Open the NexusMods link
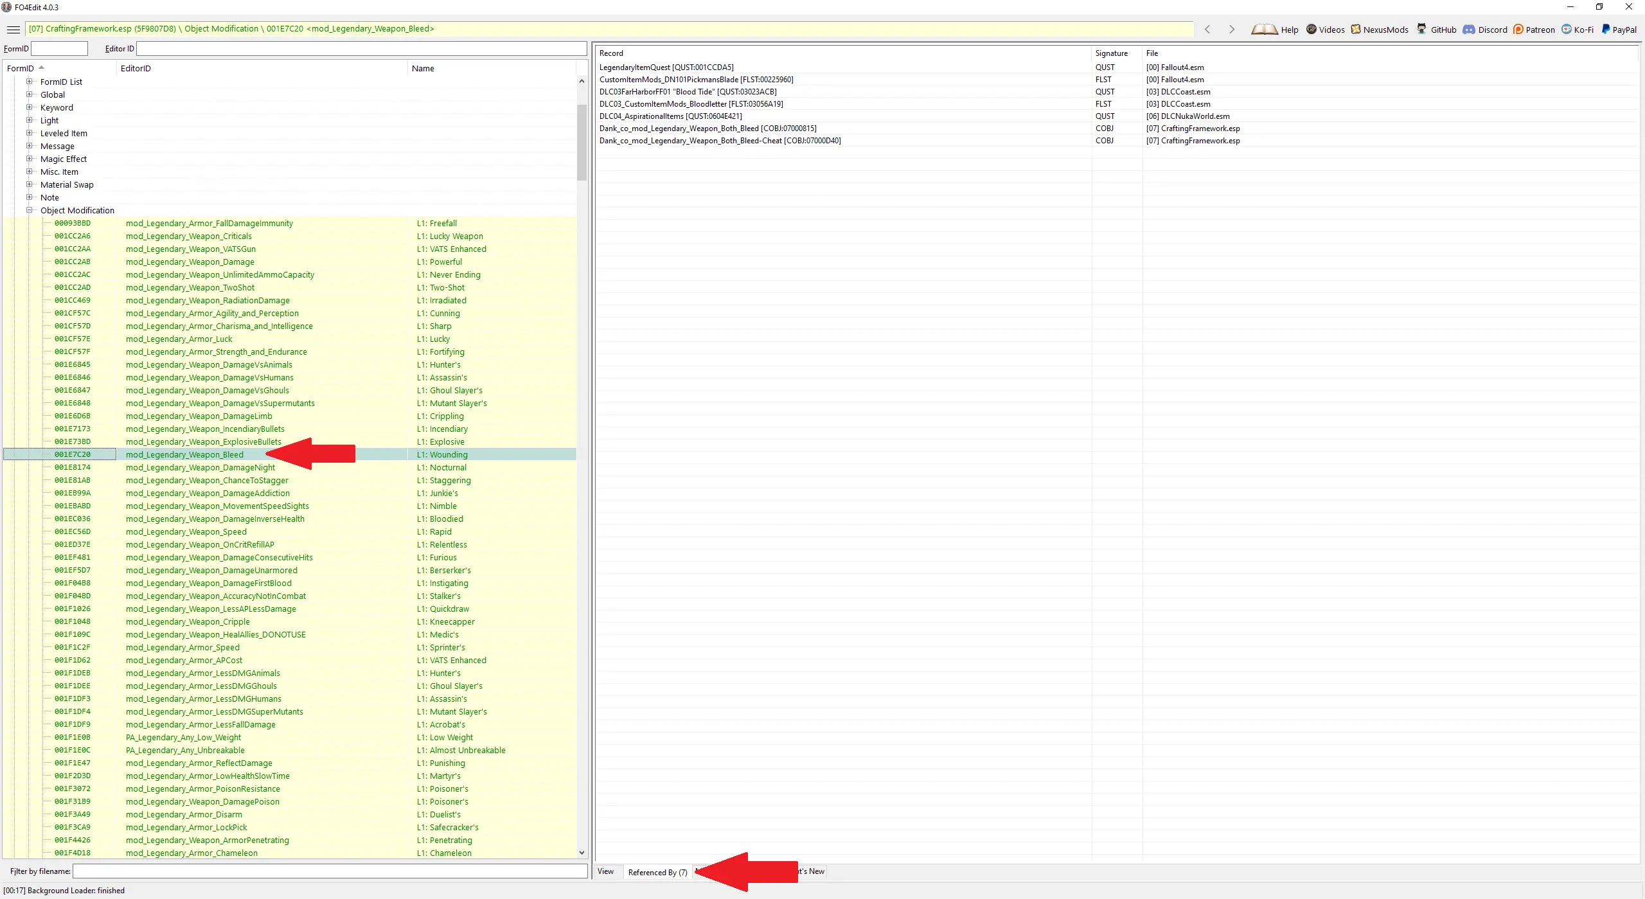This screenshot has width=1645, height=899. [1379, 30]
